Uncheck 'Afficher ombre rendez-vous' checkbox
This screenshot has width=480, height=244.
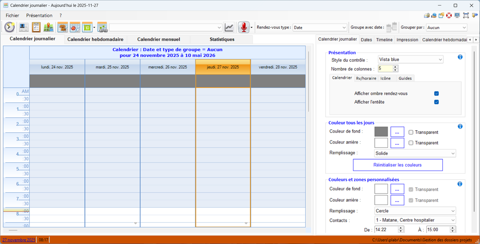tap(436, 93)
